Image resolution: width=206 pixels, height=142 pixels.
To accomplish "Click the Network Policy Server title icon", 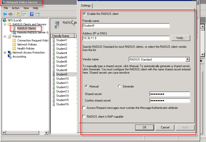I will point(4,2).
